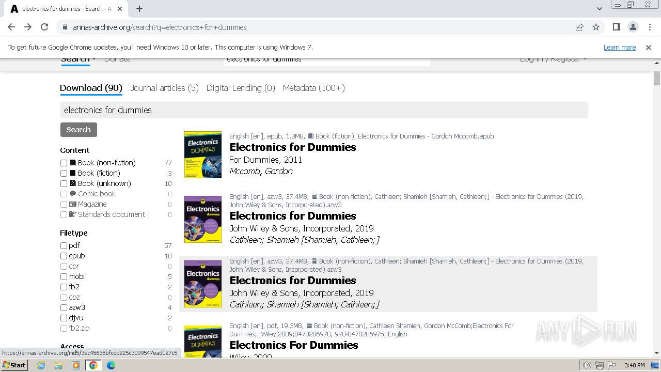
Task: Open Chrome's three-dot menu
Action: pos(650,27)
